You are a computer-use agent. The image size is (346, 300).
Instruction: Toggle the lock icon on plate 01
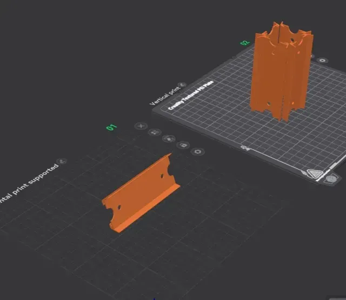pyautogui.click(x=183, y=145)
